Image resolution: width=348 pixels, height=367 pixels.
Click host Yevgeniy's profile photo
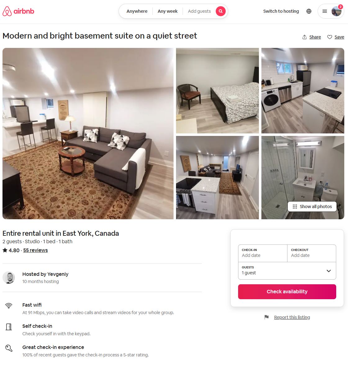9,278
